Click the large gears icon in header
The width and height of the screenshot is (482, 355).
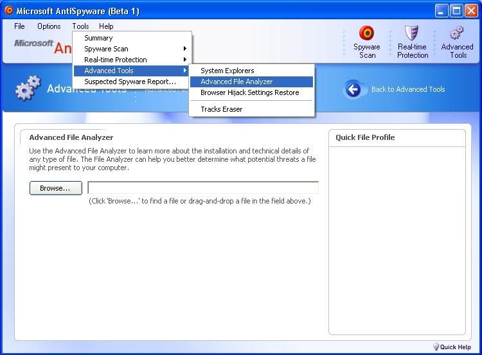point(28,88)
